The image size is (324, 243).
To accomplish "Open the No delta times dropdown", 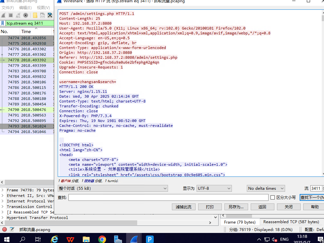I will click(x=266, y=188).
